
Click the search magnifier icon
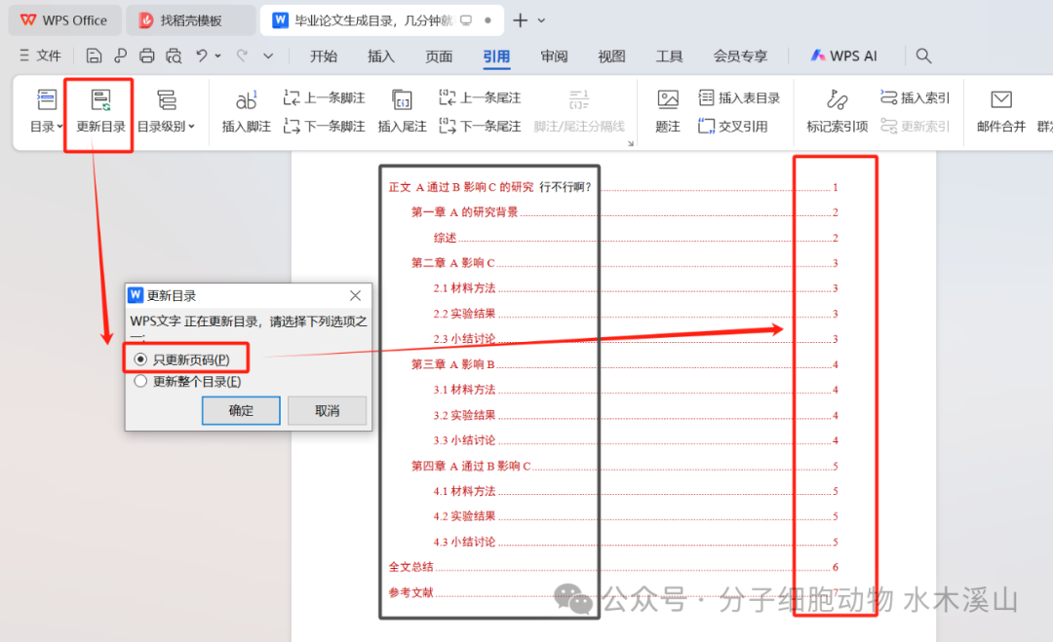click(923, 56)
